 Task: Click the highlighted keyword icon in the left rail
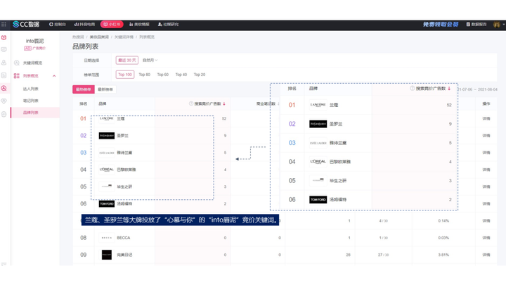tap(4, 88)
